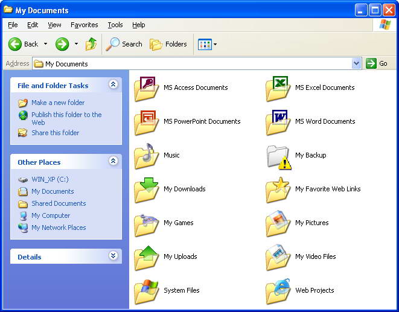Click the My Documents link in Other Places
The height and width of the screenshot is (312, 399).
tap(53, 191)
